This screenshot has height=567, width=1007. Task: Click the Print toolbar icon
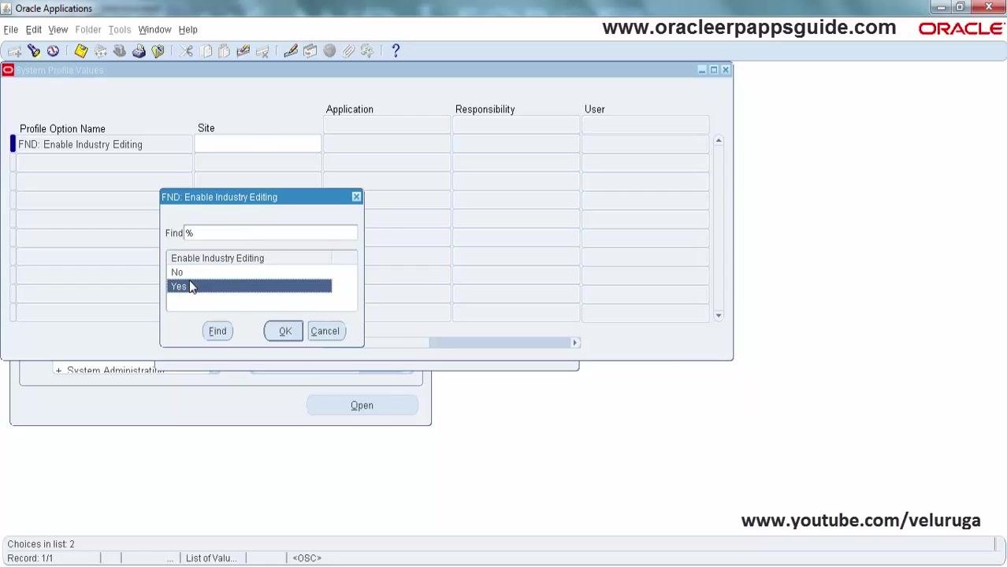coord(139,51)
